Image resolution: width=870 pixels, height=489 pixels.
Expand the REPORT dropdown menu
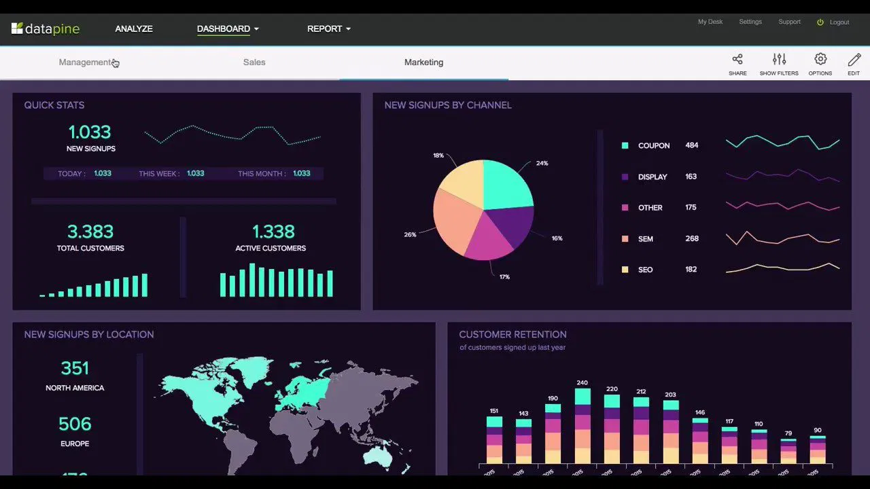[x=329, y=29]
